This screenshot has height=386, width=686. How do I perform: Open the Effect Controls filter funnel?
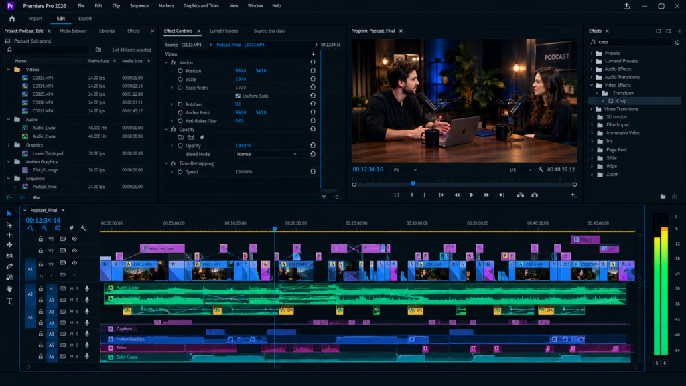[x=324, y=197]
